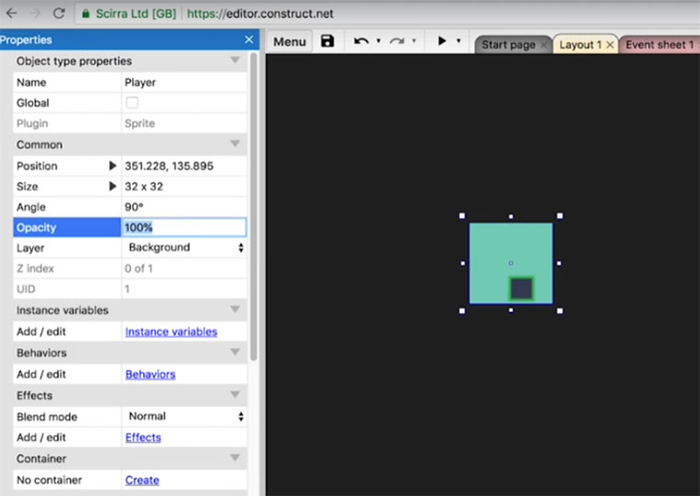Collapse the Common section
700x496 pixels.
click(235, 144)
